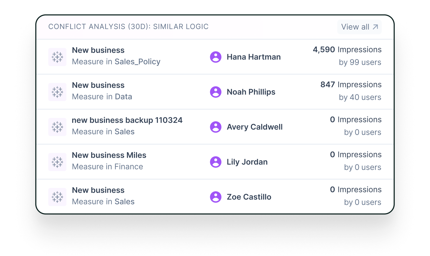
Task: Click Tableau icon beside Zoe Castillo's measure
Action: click(x=57, y=197)
